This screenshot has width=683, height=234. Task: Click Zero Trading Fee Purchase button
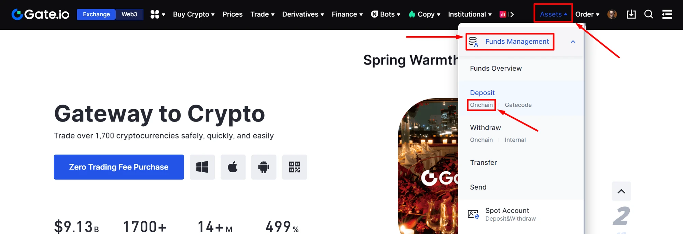[119, 167]
